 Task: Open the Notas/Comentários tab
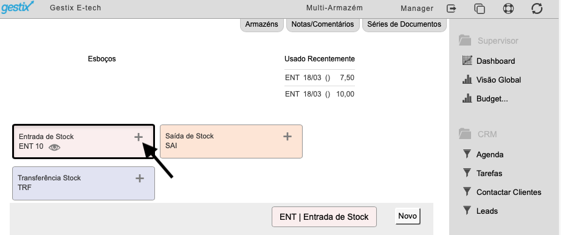pos(323,24)
